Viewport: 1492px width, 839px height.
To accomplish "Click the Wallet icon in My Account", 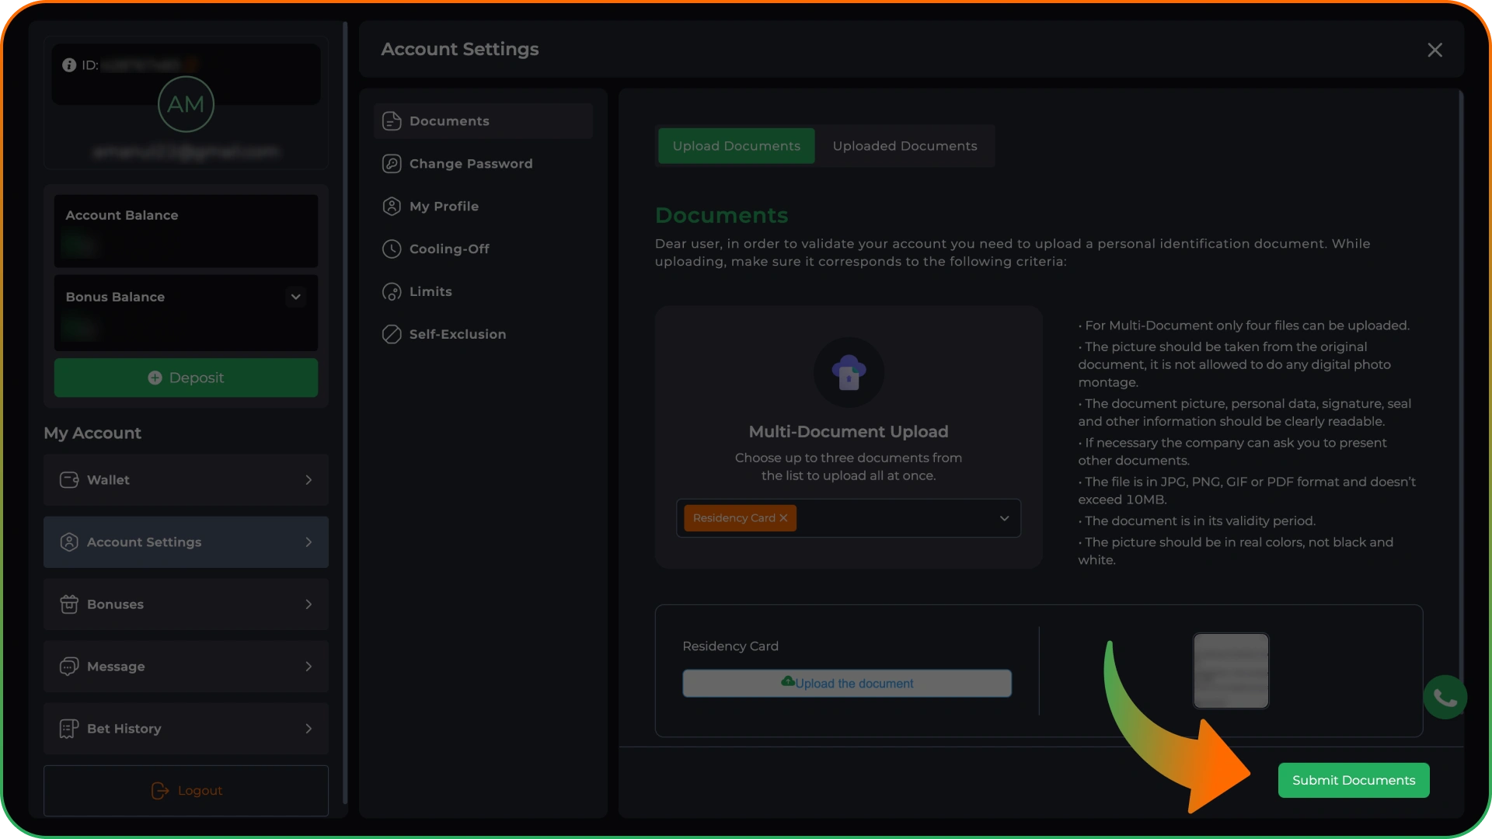I will pyautogui.click(x=69, y=480).
